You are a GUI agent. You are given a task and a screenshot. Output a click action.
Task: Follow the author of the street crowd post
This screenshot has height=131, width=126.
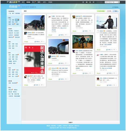click(26, 42)
